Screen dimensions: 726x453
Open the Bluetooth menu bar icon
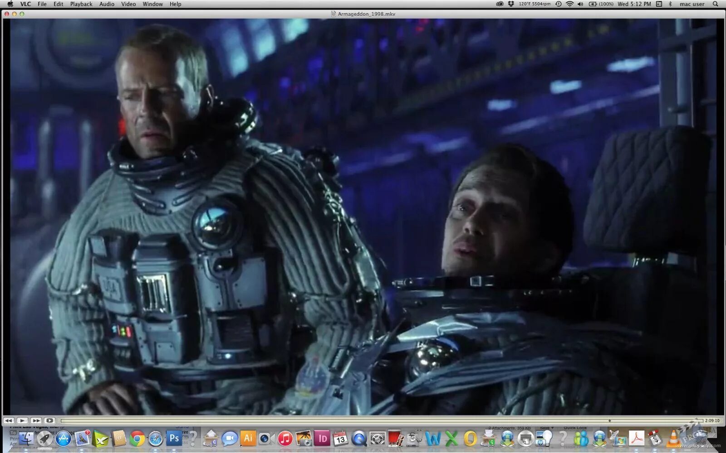click(670, 4)
